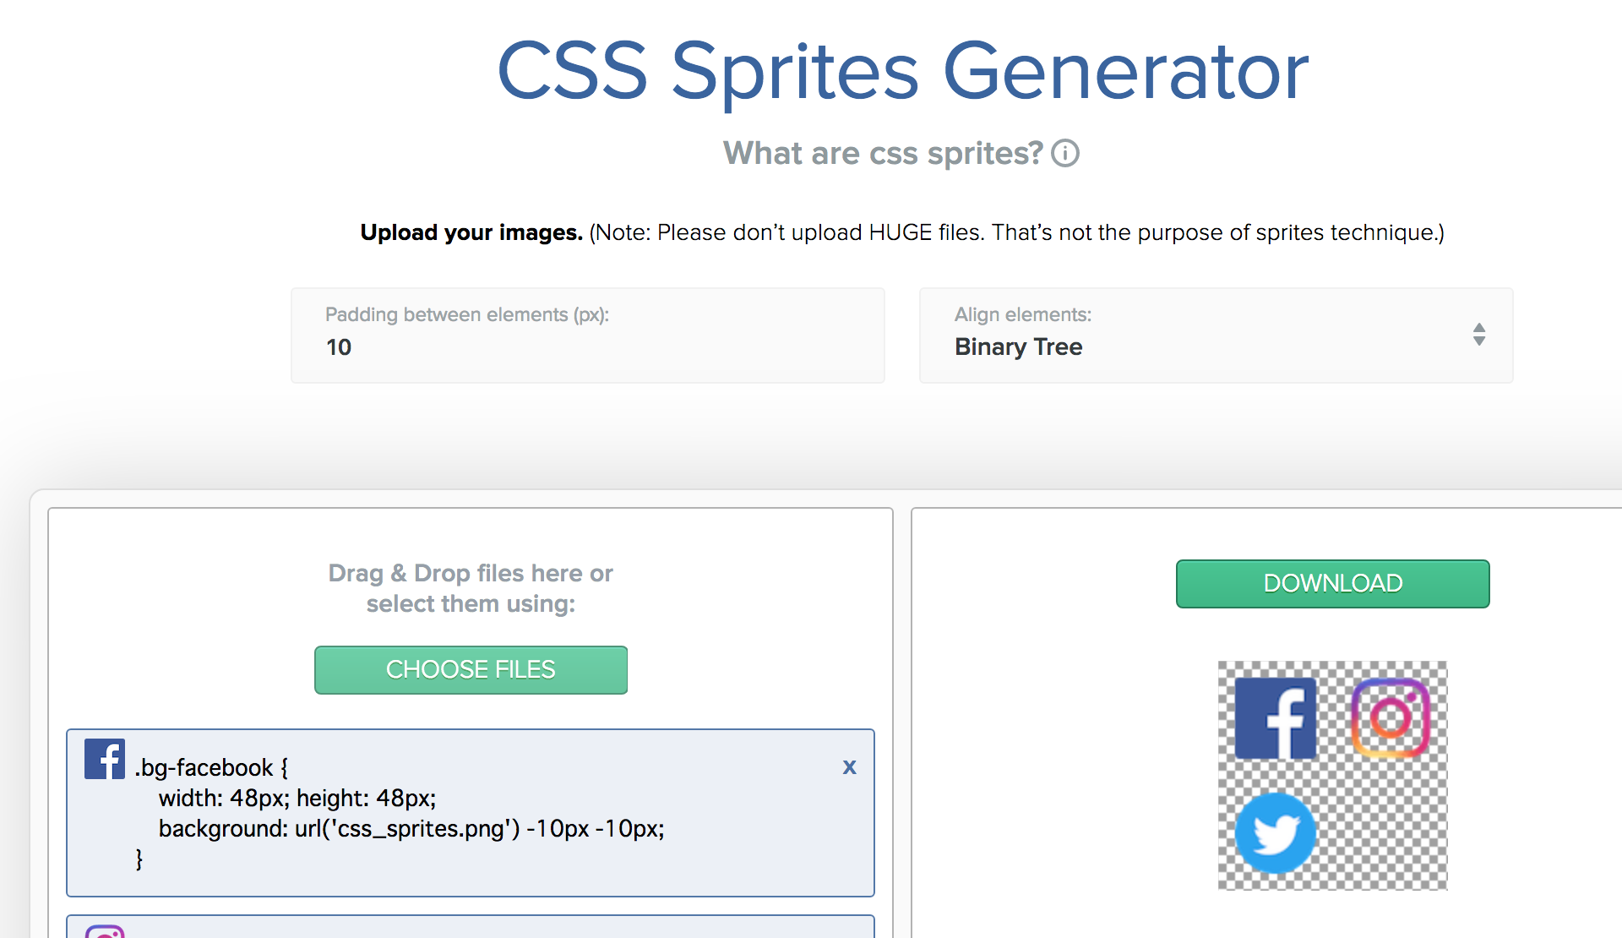Click the 'Upload your images.' bold text

pos(471,232)
